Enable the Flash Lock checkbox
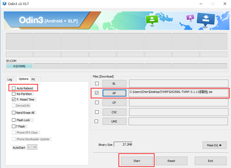The width and height of the screenshot is (231, 168). coord(13,120)
